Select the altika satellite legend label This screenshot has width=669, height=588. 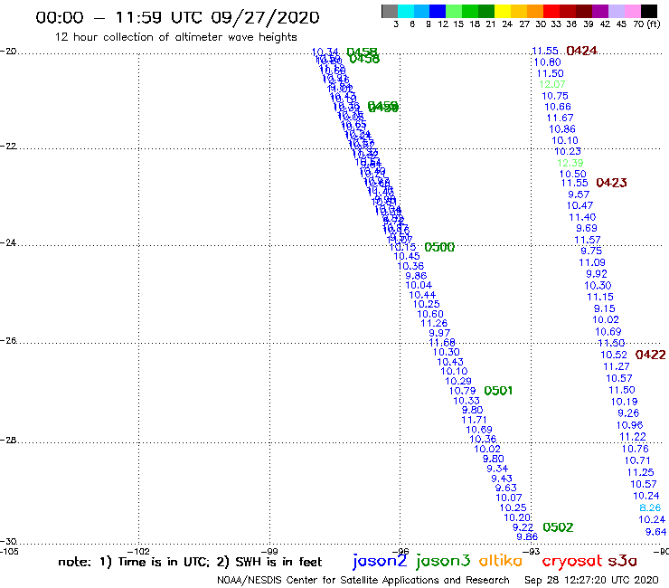click(501, 561)
